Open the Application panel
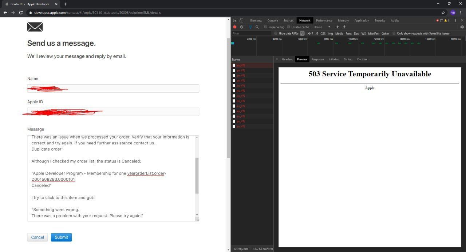The image size is (466, 252). (x=362, y=20)
